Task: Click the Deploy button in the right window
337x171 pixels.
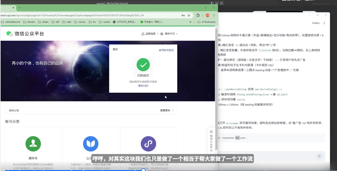Action: click(316, 23)
